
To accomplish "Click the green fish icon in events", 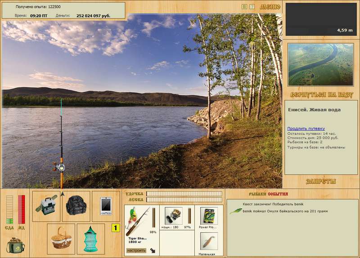I will (235, 211).
